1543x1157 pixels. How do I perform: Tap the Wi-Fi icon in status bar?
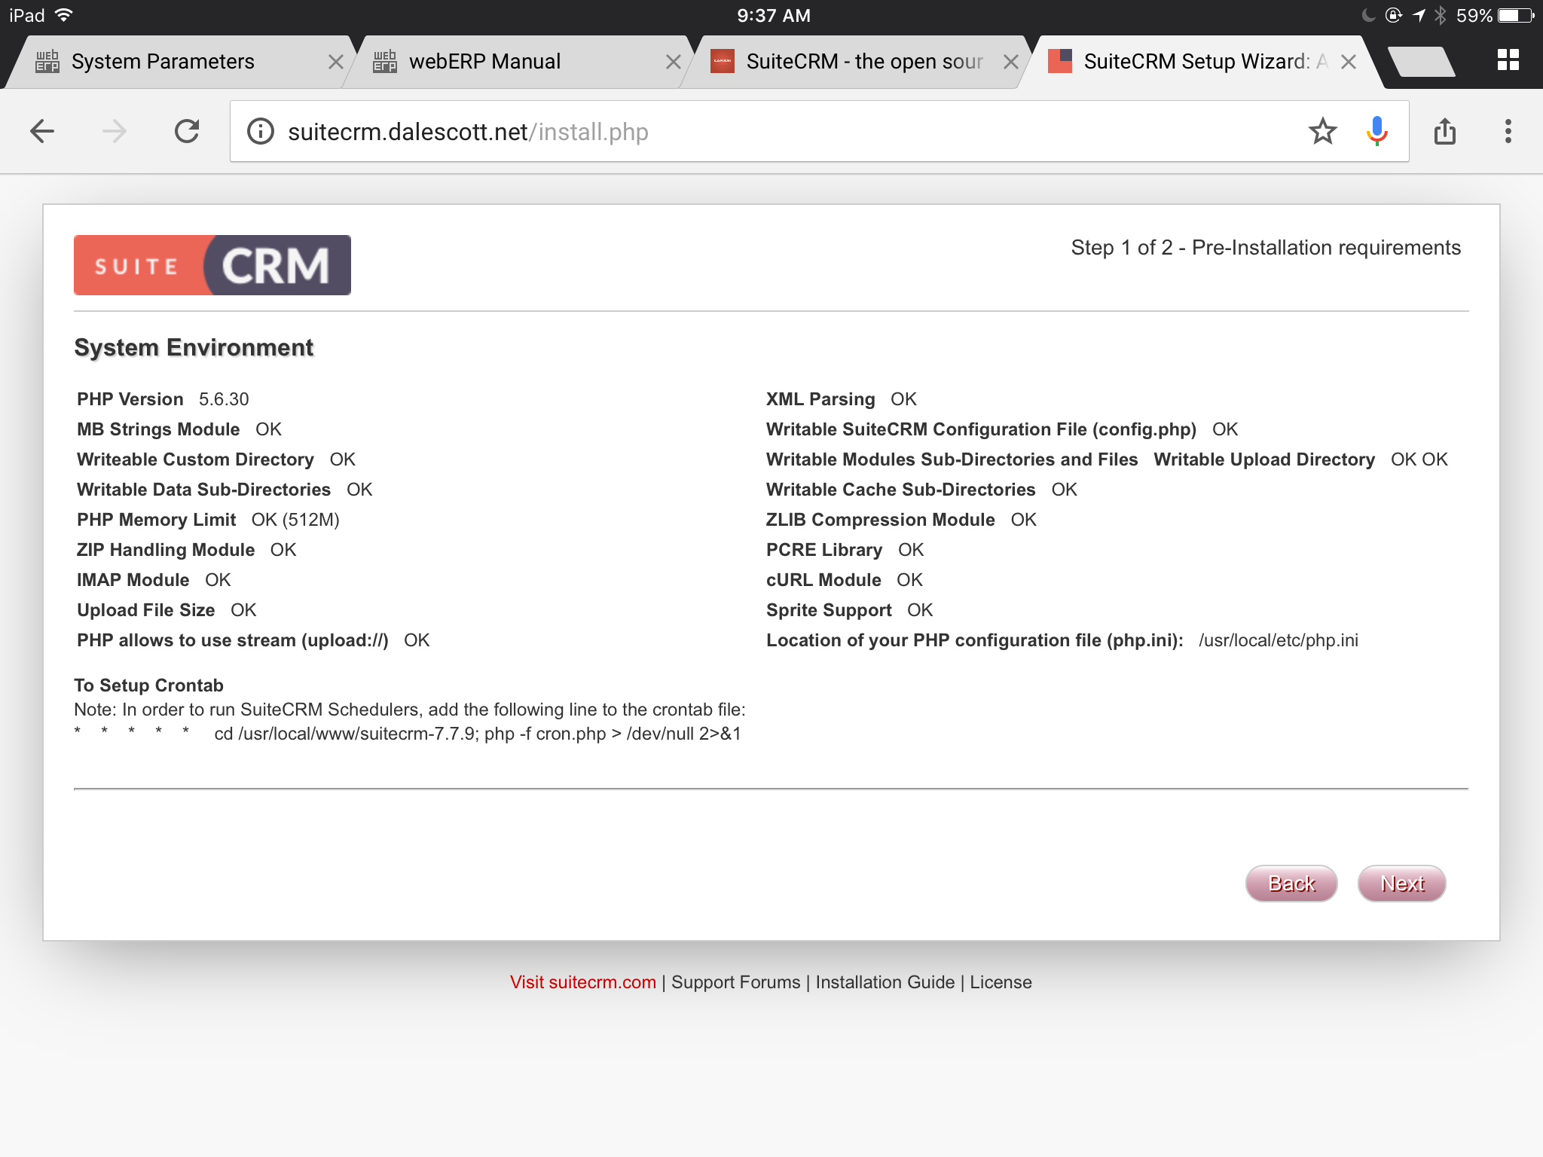63,16
